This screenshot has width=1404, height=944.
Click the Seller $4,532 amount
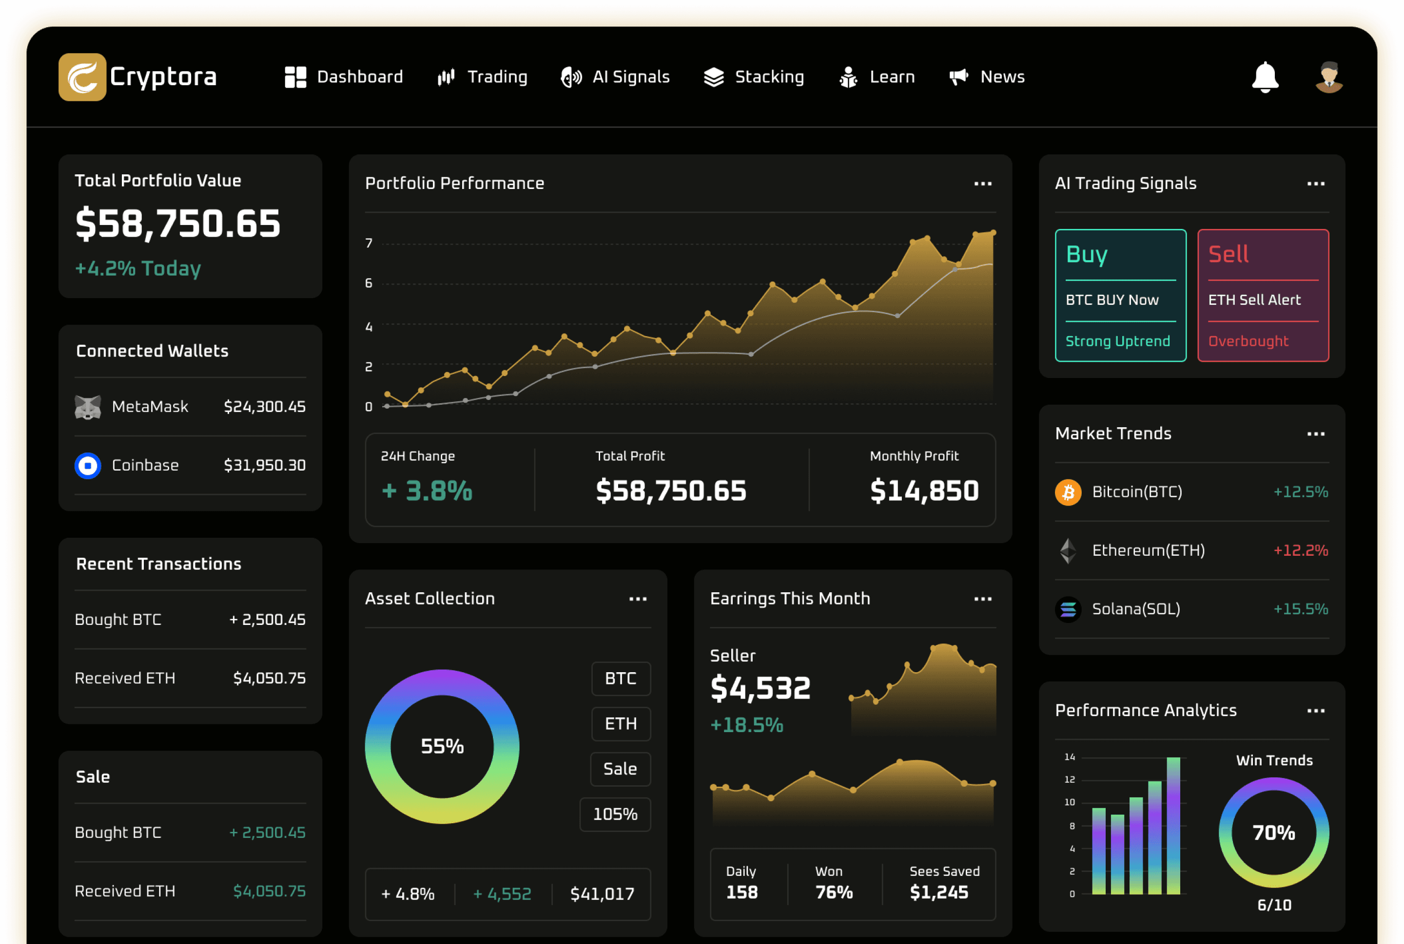tap(760, 688)
